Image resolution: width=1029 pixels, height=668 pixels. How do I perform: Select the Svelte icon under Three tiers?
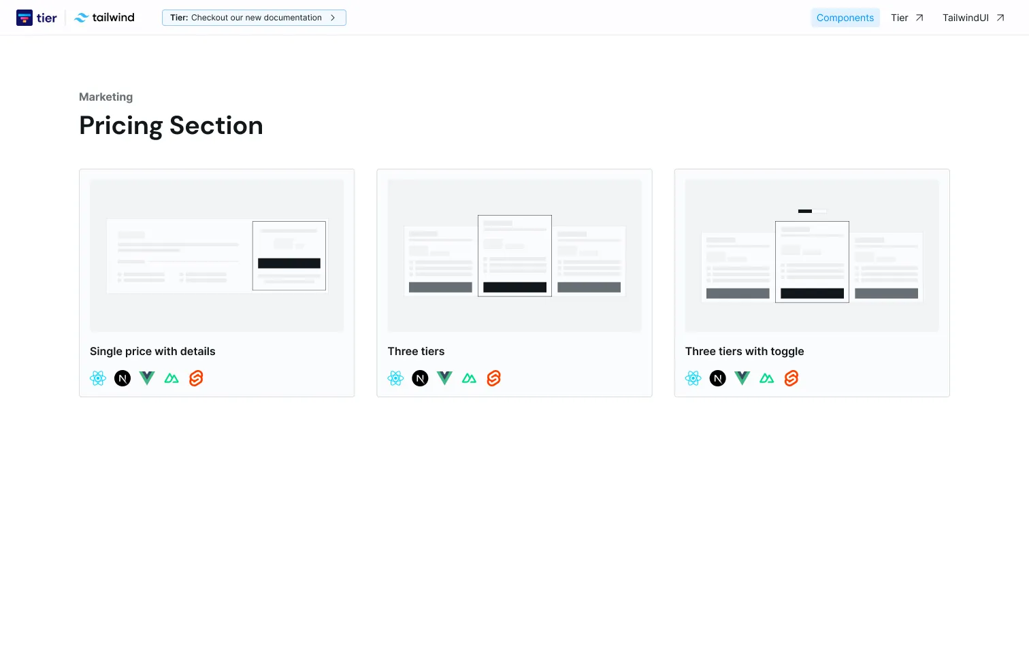click(x=493, y=378)
